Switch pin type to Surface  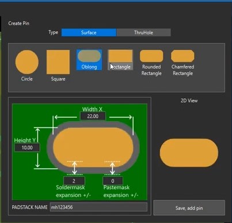(89, 33)
